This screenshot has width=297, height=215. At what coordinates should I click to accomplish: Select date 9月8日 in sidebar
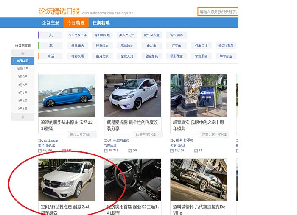(x=22, y=85)
